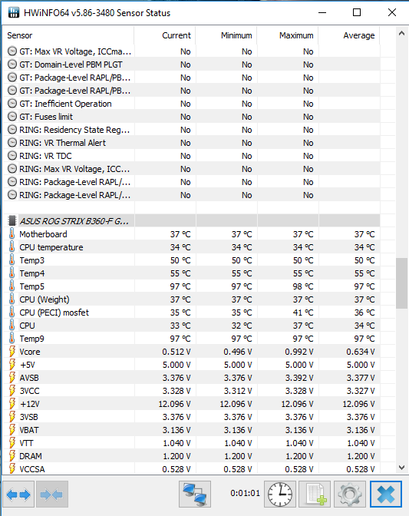Open the network remote monitoring computers icon

195,495
